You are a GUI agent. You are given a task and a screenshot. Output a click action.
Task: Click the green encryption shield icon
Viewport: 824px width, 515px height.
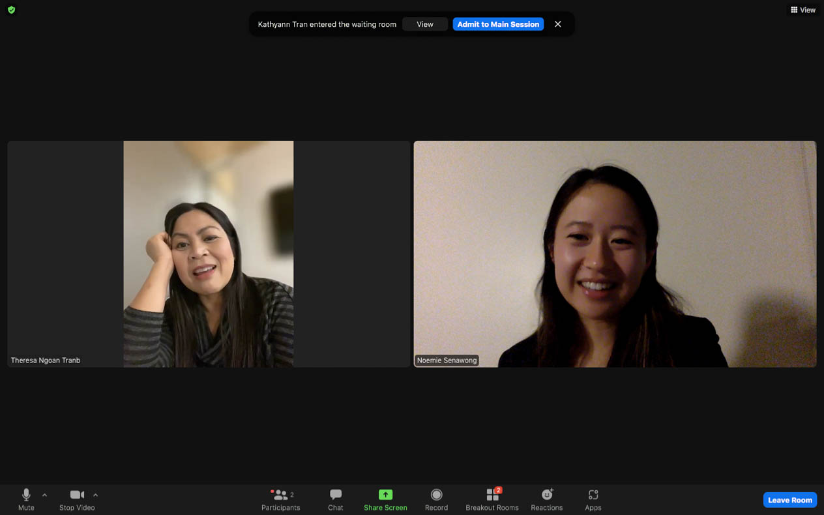coord(11,10)
